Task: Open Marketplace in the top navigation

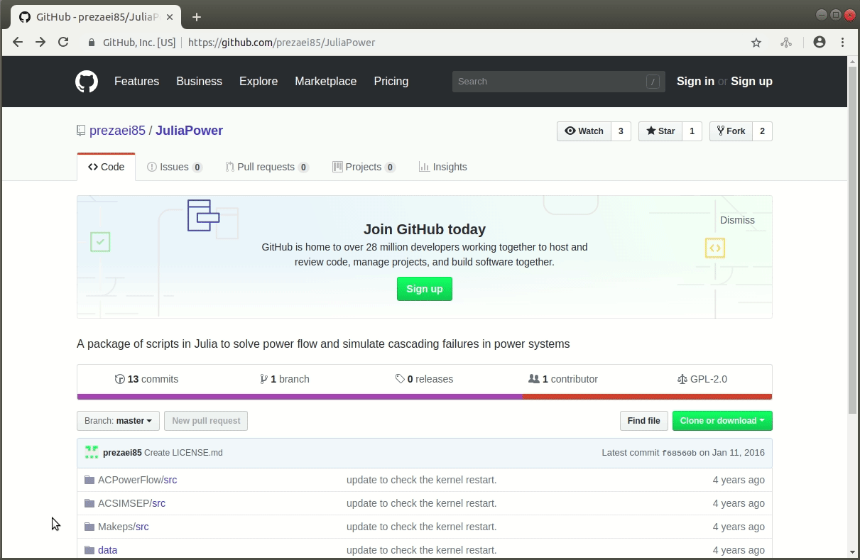Action: click(x=326, y=82)
